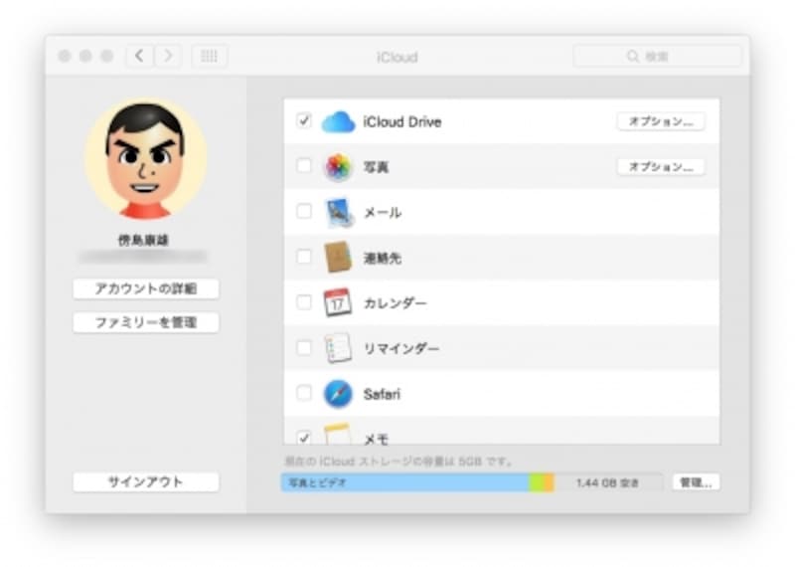Click the iCloud Drive label text
The image size is (795, 567).
(402, 121)
